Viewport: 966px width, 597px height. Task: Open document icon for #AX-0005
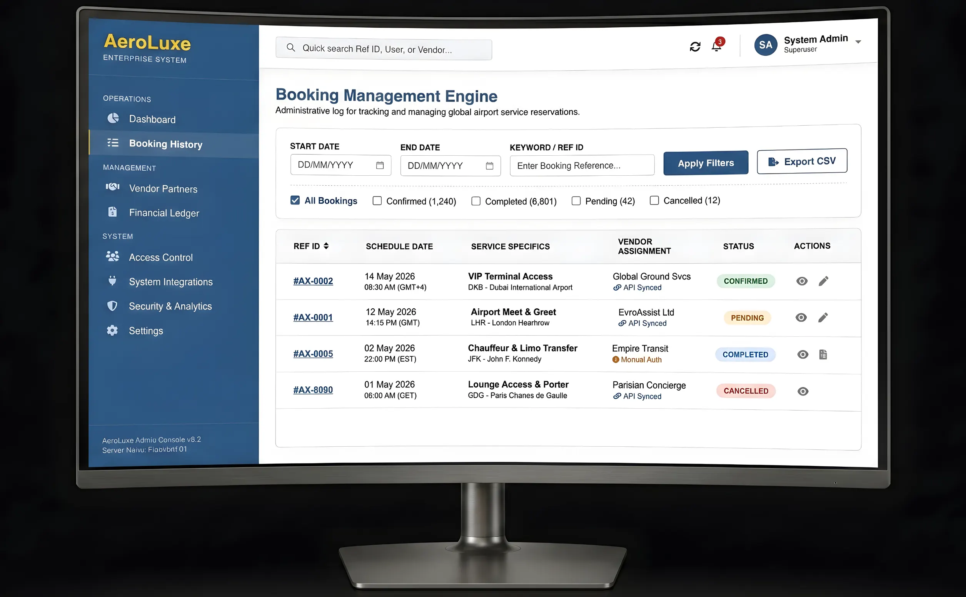(x=823, y=354)
